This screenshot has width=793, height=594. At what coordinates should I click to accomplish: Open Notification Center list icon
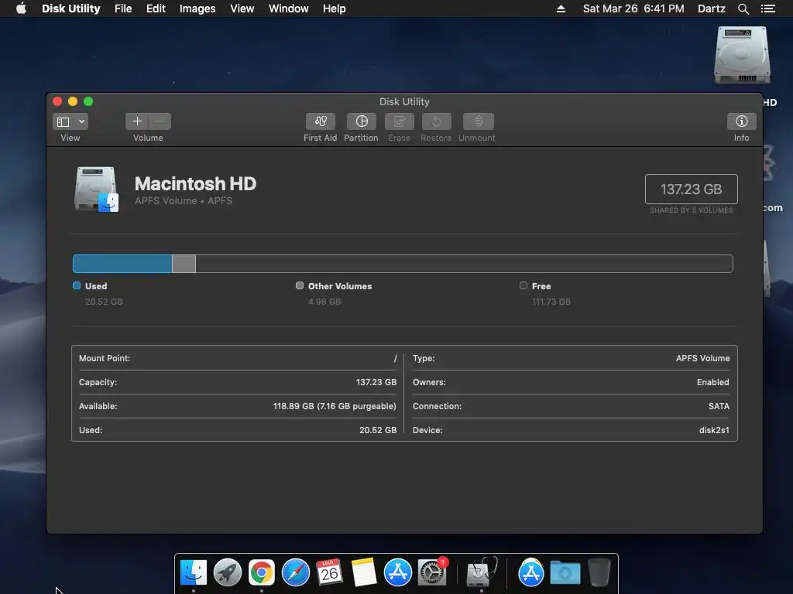coord(767,9)
